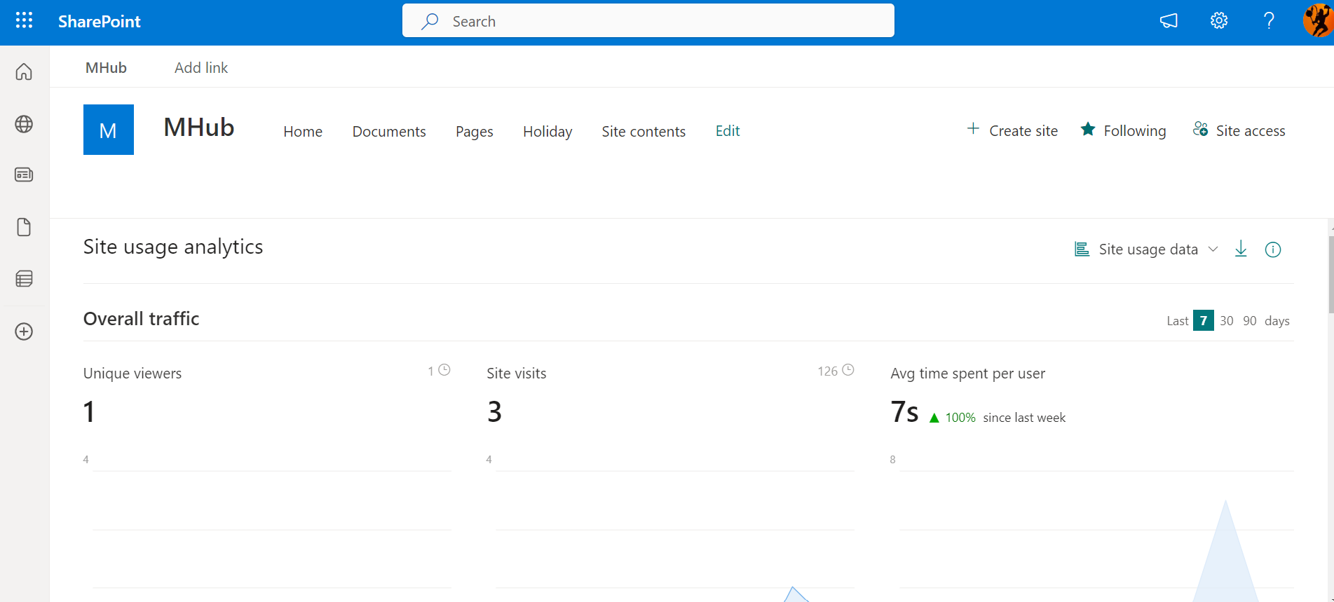
Task: Open the MHub site title
Action: pyautogui.click(x=199, y=128)
